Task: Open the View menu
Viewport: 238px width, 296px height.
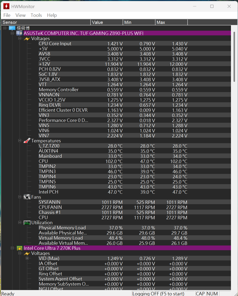Action: click(20, 15)
